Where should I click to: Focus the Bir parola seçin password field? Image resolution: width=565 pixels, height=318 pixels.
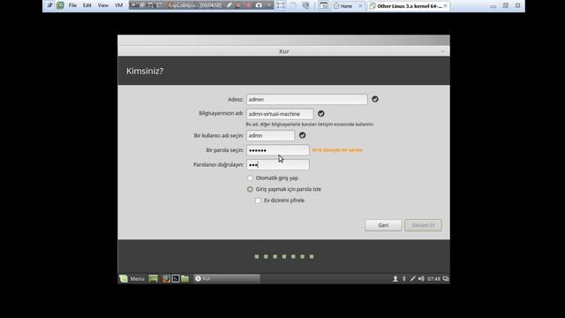278,150
